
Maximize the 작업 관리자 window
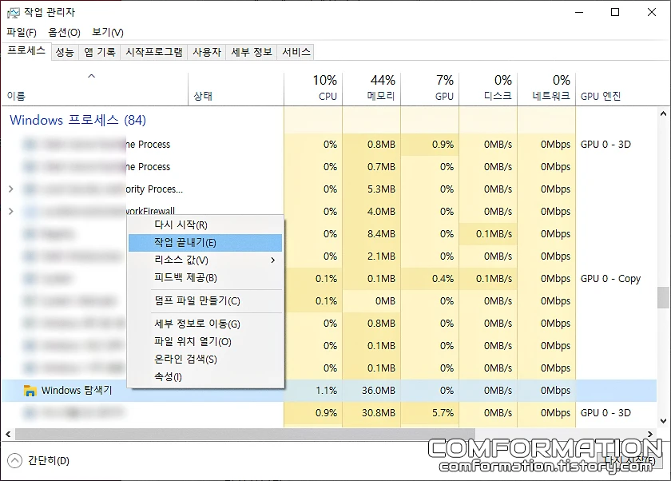coord(615,12)
